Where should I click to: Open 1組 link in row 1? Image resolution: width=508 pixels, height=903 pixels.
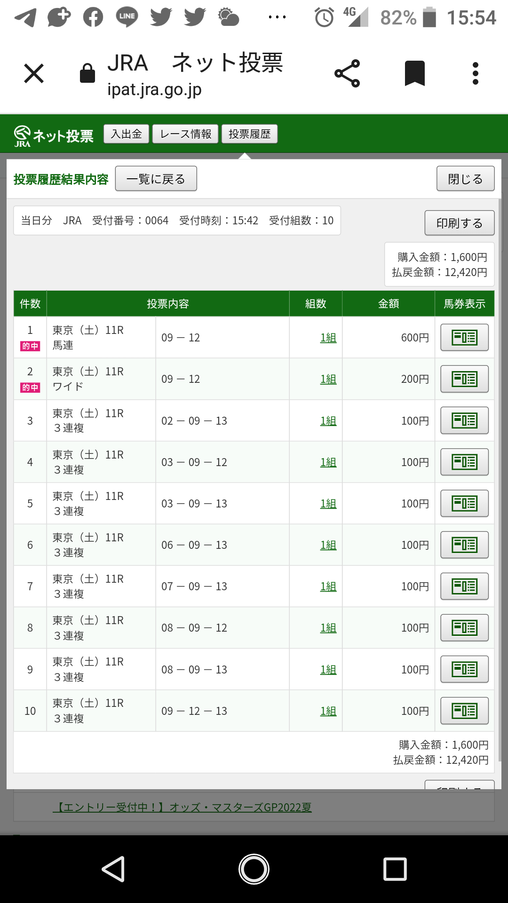pos(328,338)
